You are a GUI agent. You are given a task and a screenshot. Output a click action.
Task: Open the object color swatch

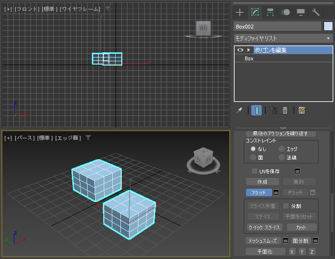[328, 27]
